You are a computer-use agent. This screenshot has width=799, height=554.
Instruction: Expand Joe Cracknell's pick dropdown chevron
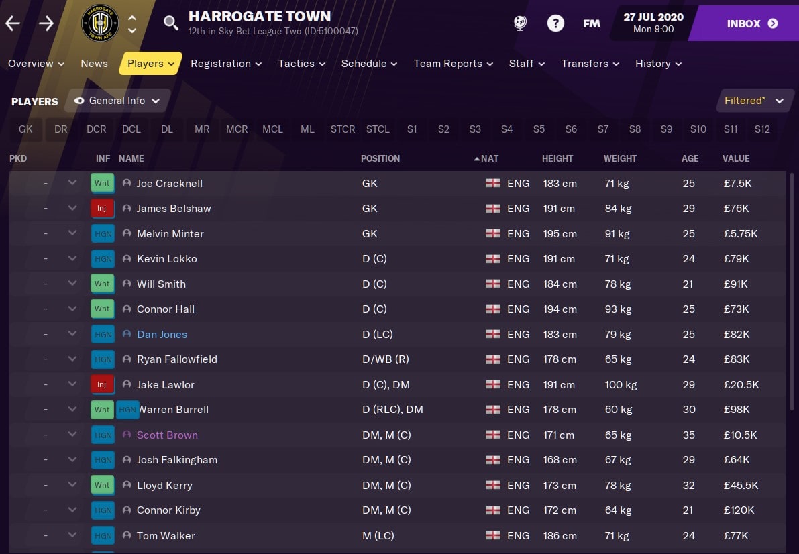click(x=72, y=182)
